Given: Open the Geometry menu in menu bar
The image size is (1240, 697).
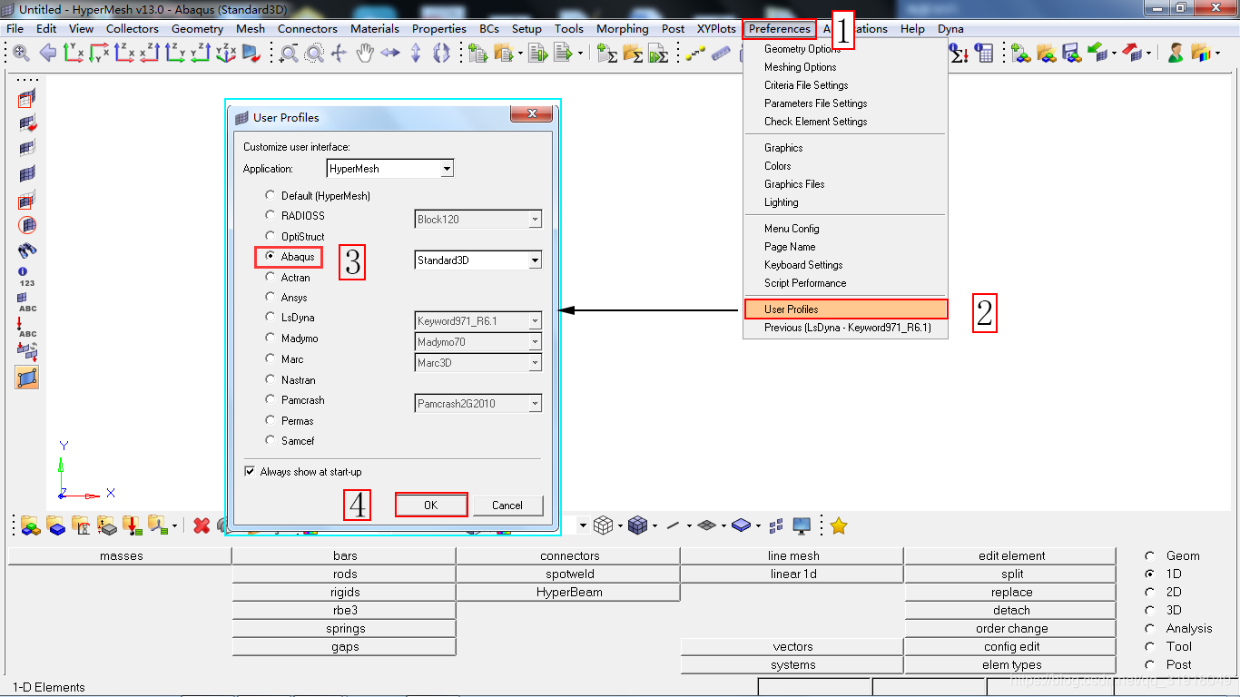Looking at the screenshot, I should [197, 29].
